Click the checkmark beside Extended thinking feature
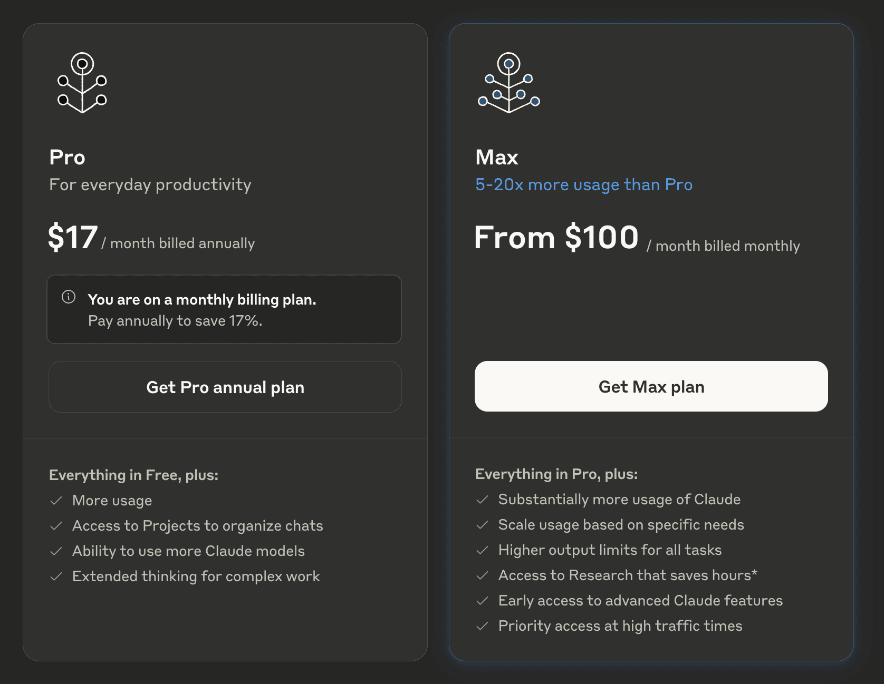This screenshot has height=684, width=884. coord(56,576)
